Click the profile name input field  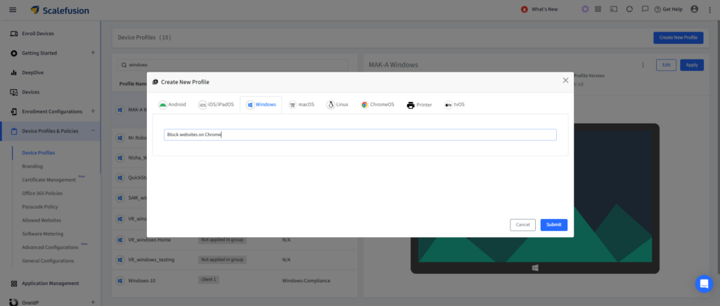pos(360,135)
